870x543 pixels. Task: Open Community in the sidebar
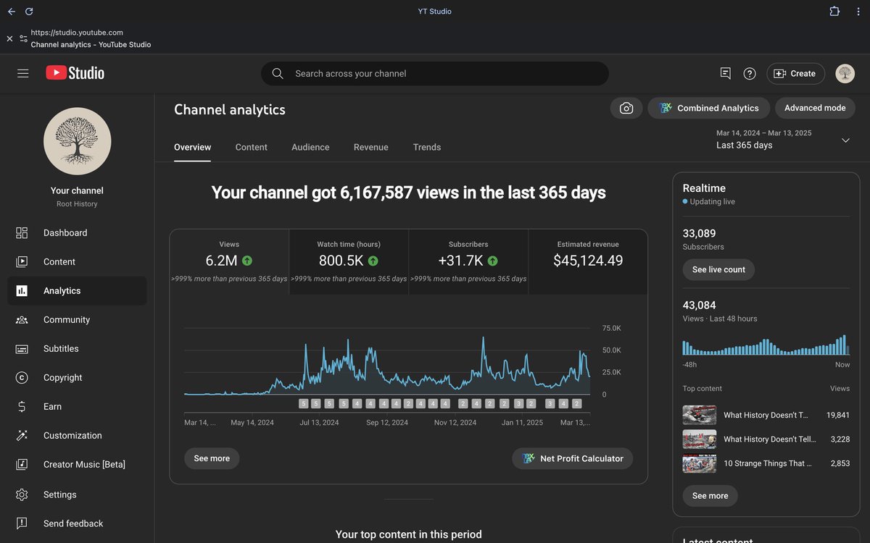click(77, 320)
